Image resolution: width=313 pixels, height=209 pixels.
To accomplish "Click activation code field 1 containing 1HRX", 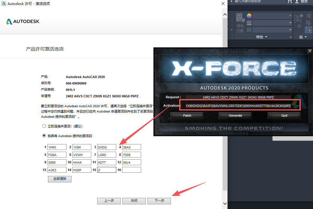I will pyautogui.click(x=57, y=147).
